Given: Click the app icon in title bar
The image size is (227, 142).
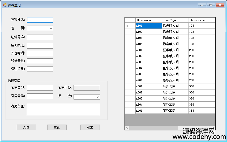Looking at the screenshot, I should click(5, 5).
